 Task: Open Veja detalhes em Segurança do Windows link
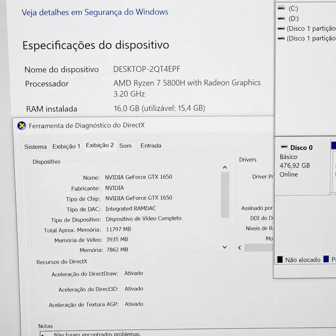95,12
